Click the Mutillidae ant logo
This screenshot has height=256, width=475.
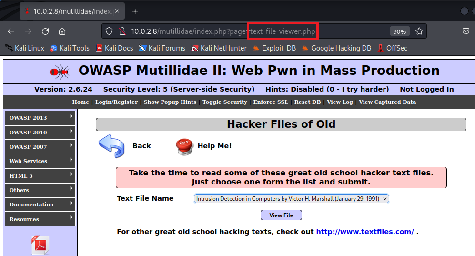point(60,72)
